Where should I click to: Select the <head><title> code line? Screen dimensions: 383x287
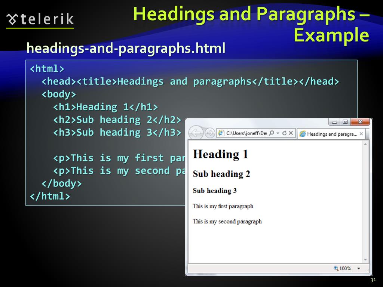pos(190,81)
